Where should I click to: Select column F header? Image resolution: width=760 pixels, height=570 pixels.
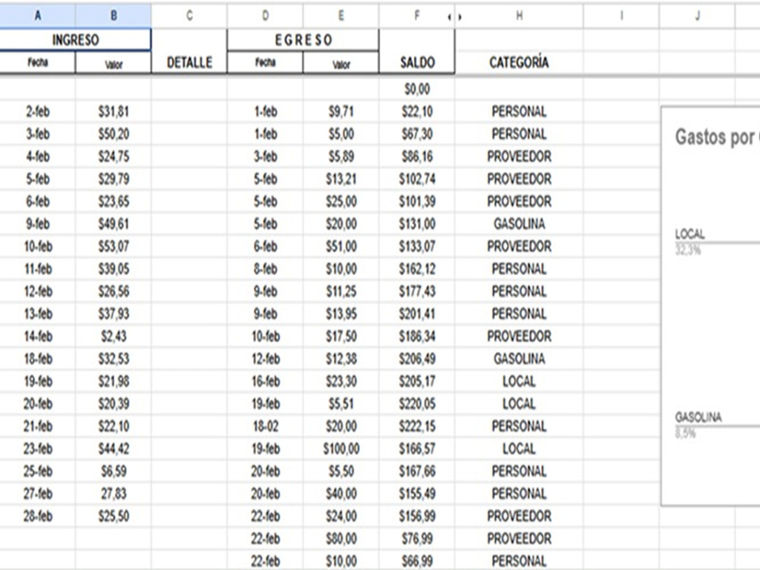tap(416, 15)
